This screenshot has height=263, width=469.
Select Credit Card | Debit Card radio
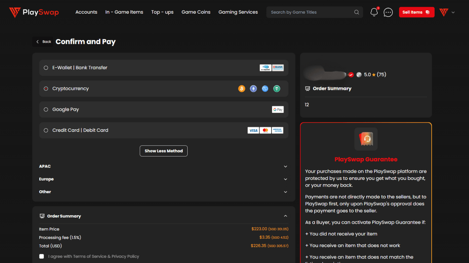click(x=46, y=130)
